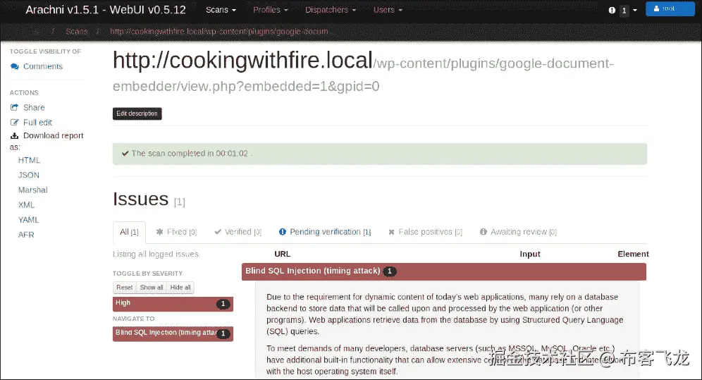The width and height of the screenshot is (702, 380).
Task: Click the Fixed tab asterisk icon
Action: 159,232
